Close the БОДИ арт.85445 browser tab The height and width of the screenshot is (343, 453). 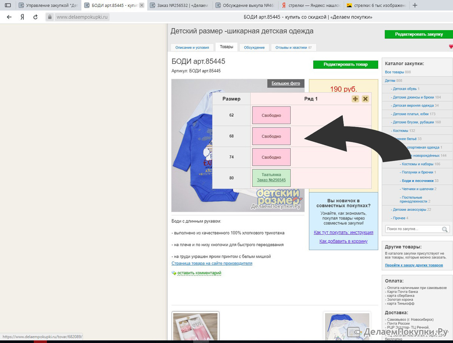[142, 5]
